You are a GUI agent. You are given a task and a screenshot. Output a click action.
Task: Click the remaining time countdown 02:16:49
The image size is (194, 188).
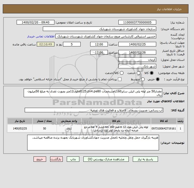tap(46, 44)
